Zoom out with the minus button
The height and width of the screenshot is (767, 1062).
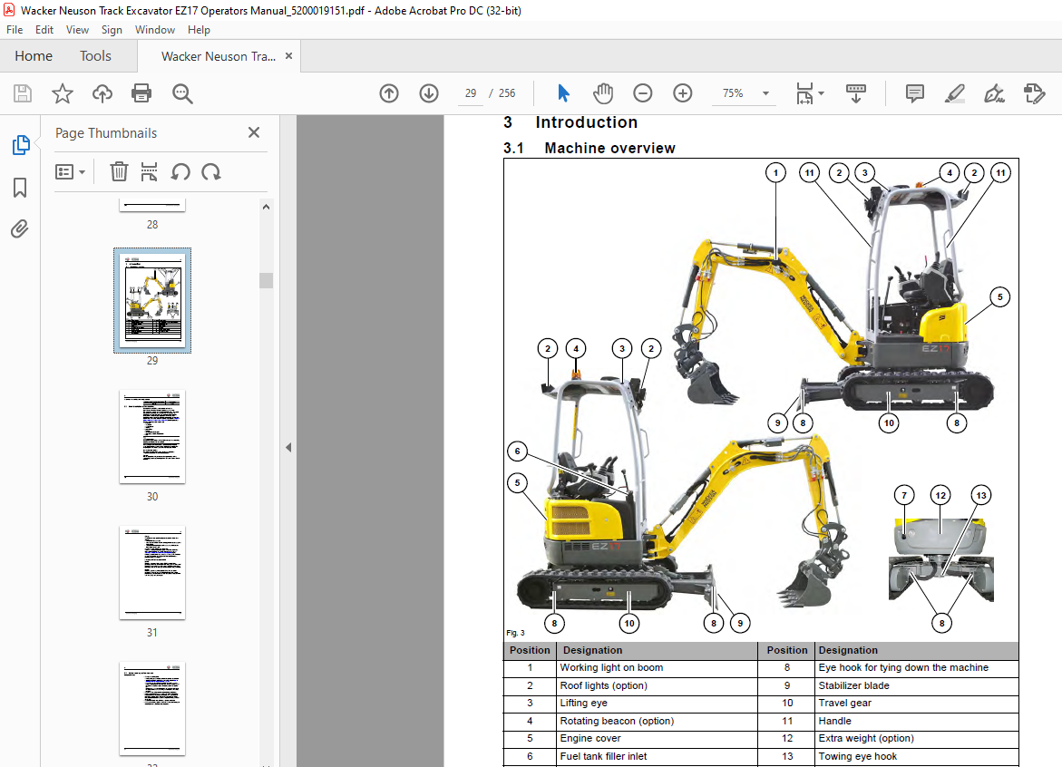tap(643, 93)
